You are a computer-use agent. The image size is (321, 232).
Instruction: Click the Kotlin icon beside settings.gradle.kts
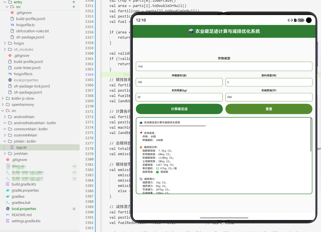click(x=7, y=221)
